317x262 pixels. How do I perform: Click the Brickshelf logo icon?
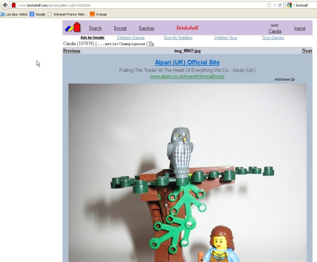click(x=72, y=28)
